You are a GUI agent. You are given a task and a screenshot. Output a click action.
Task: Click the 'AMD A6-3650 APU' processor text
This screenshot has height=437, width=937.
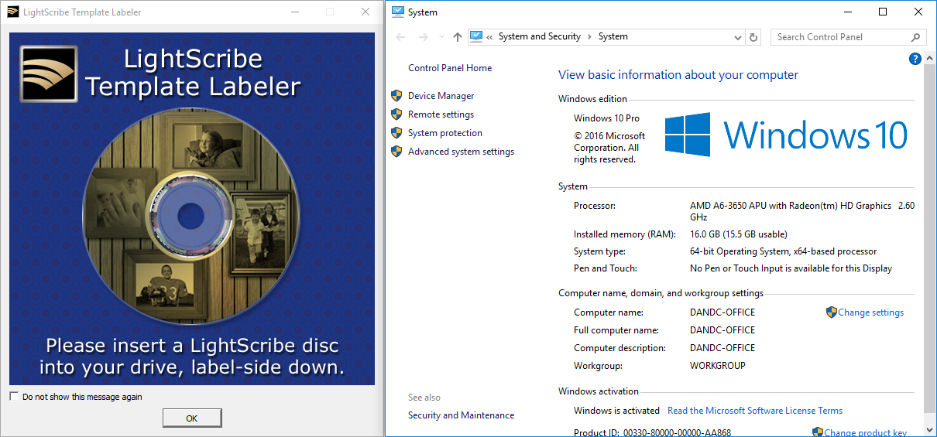pos(802,212)
